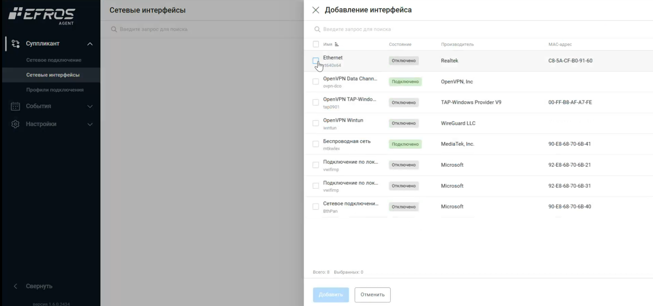Open Сетевое подключение in the sidebar
The width and height of the screenshot is (653, 306).
pyautogui.click(x=54, y=60)
